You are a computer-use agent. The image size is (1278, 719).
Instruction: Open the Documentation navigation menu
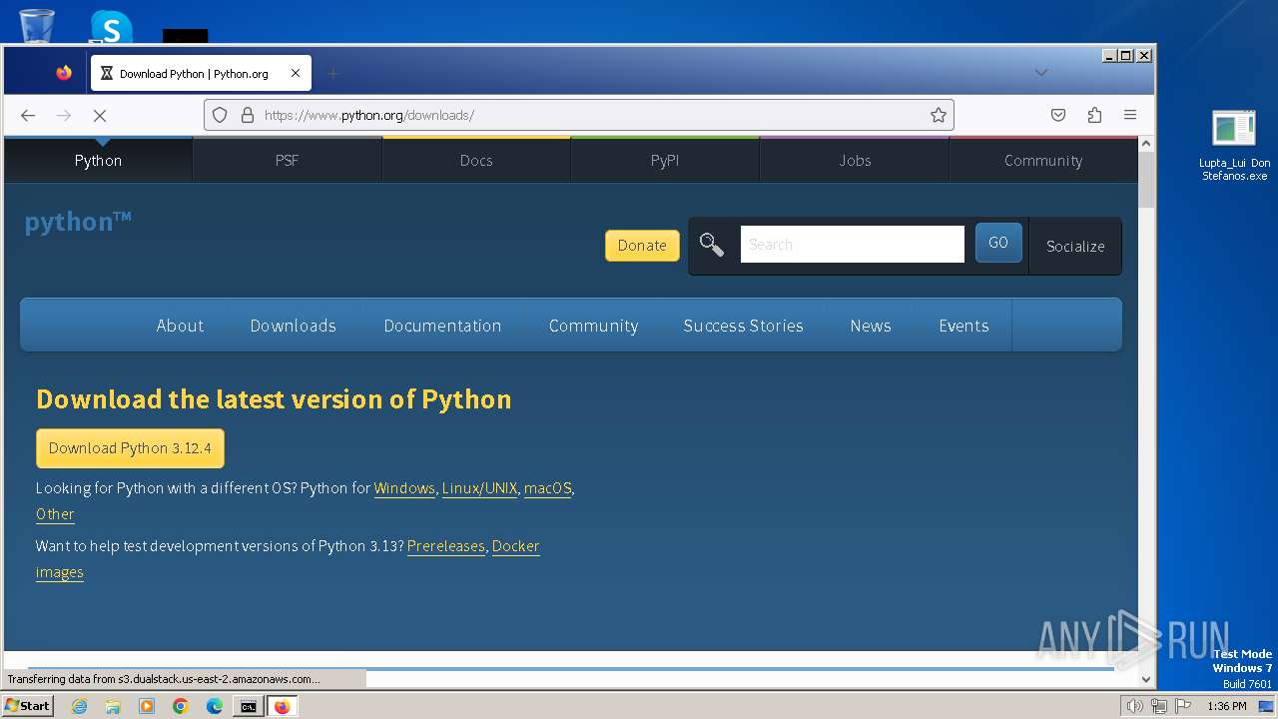coord(442,326)
